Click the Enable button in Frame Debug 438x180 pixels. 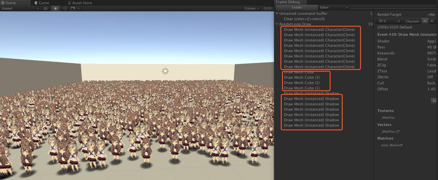pos(297,7)
